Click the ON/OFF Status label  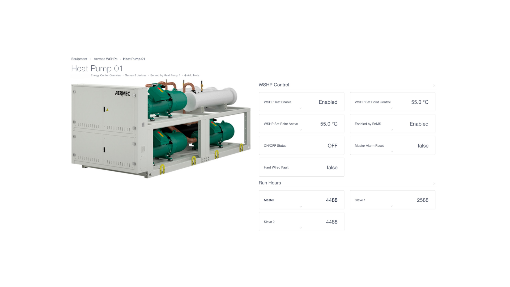[275, 146]
